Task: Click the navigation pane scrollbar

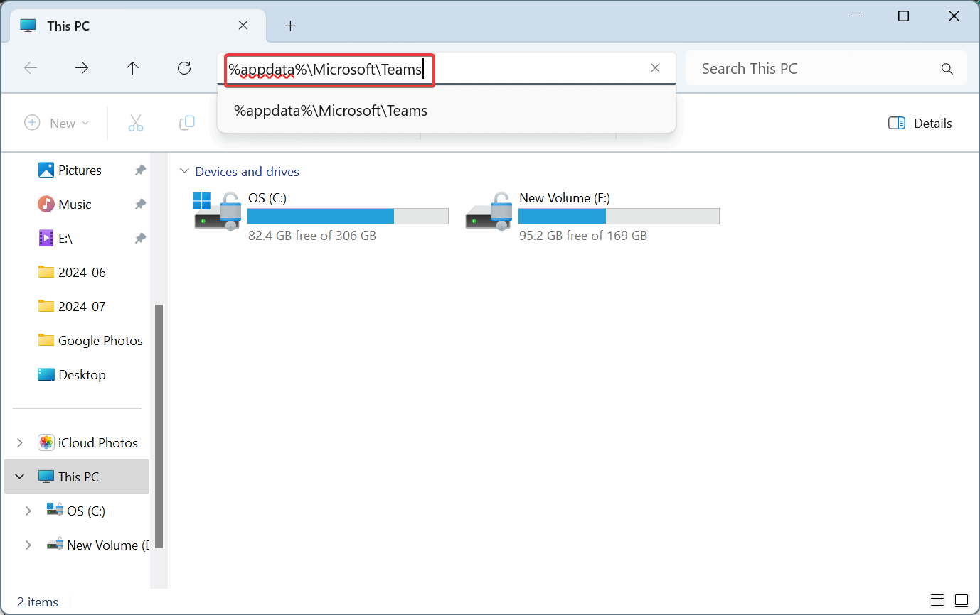Action: pyautogui.click(x=159, y=426)
